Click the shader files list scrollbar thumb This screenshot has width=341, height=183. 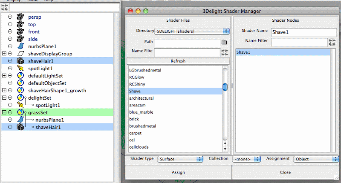coord(225,87)
